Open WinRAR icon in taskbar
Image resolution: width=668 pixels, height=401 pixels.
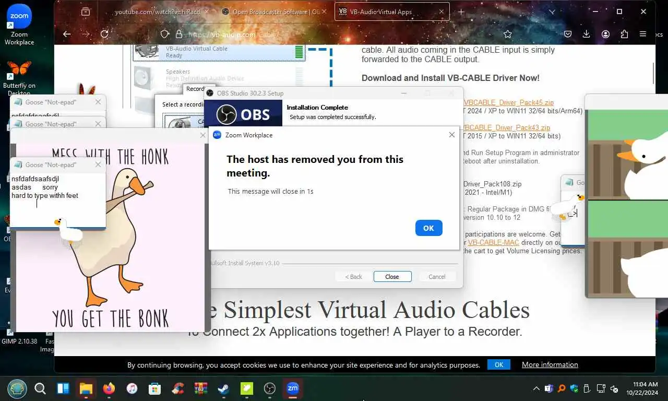(x=200, y=388)
